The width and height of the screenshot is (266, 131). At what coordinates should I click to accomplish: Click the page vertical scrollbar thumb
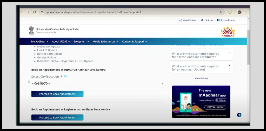[x=248, y=47]
